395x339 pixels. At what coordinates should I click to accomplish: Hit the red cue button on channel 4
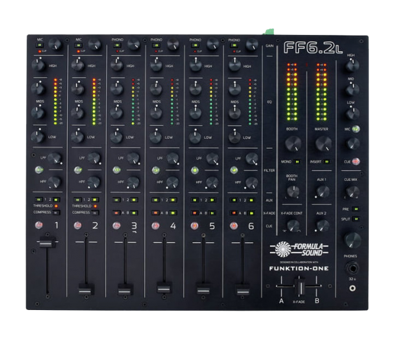pos(155,225)
